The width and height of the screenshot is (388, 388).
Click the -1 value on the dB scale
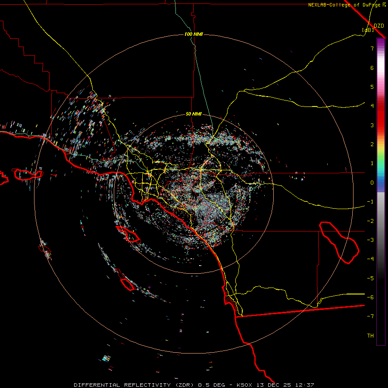pos(370,202)
